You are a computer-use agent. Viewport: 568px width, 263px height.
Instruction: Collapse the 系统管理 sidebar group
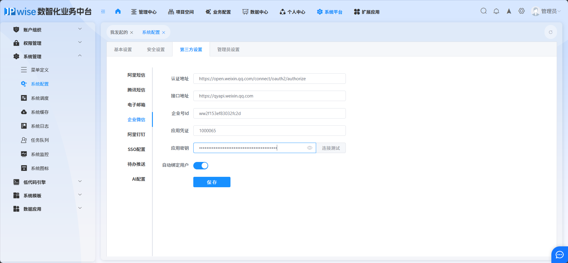(80, 56)
